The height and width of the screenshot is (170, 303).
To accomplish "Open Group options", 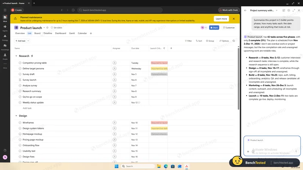I will pos(210,41).
